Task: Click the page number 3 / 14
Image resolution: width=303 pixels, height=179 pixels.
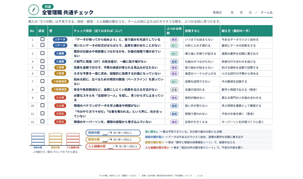Action: (200, 175)
